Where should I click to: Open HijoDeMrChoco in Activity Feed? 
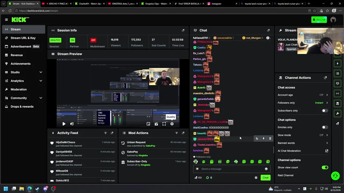[x=83, y=144]
